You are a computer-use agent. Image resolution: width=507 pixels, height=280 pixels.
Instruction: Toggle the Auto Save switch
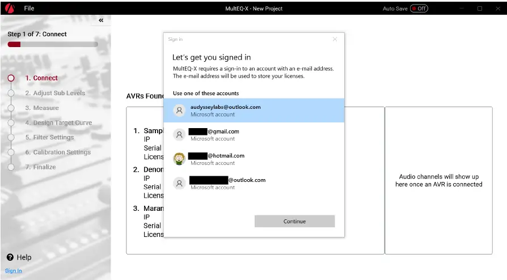click(419, 9)
